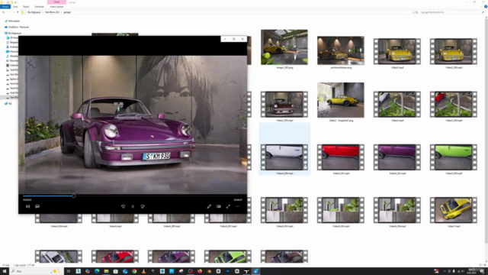Select Bu bilgisayar in the sidebar
Screen dimensions: 488x275
[x=13, y=33]
